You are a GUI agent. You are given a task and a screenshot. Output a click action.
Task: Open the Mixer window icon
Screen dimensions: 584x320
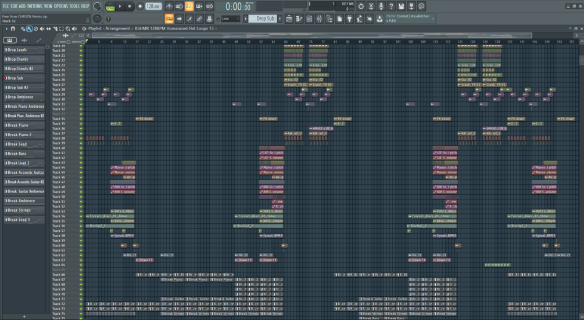coord(319,19)
